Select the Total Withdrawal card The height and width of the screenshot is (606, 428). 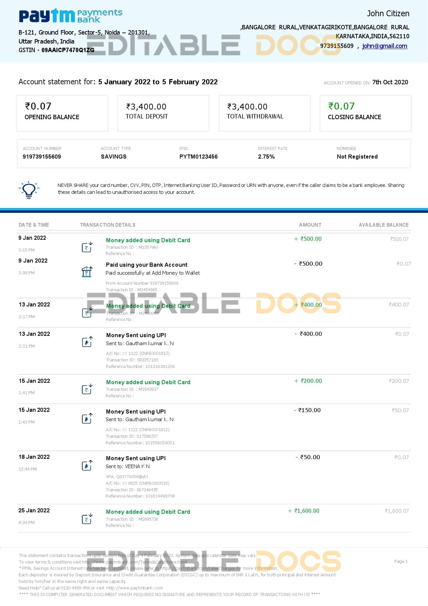pos(264,113)
